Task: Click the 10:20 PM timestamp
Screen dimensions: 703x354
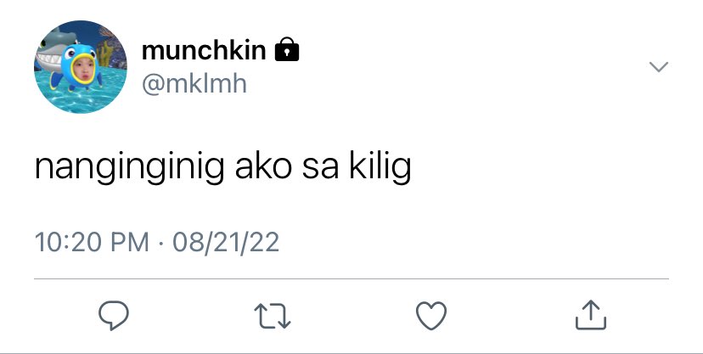Action: coord(92,242)
